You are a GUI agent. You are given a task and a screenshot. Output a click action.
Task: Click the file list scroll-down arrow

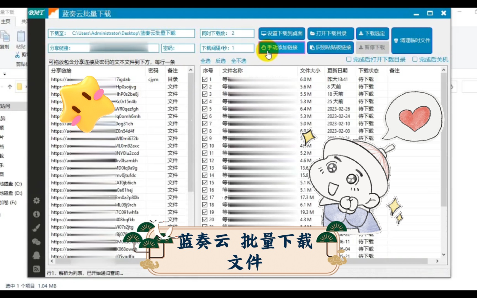tap(444, 254)
